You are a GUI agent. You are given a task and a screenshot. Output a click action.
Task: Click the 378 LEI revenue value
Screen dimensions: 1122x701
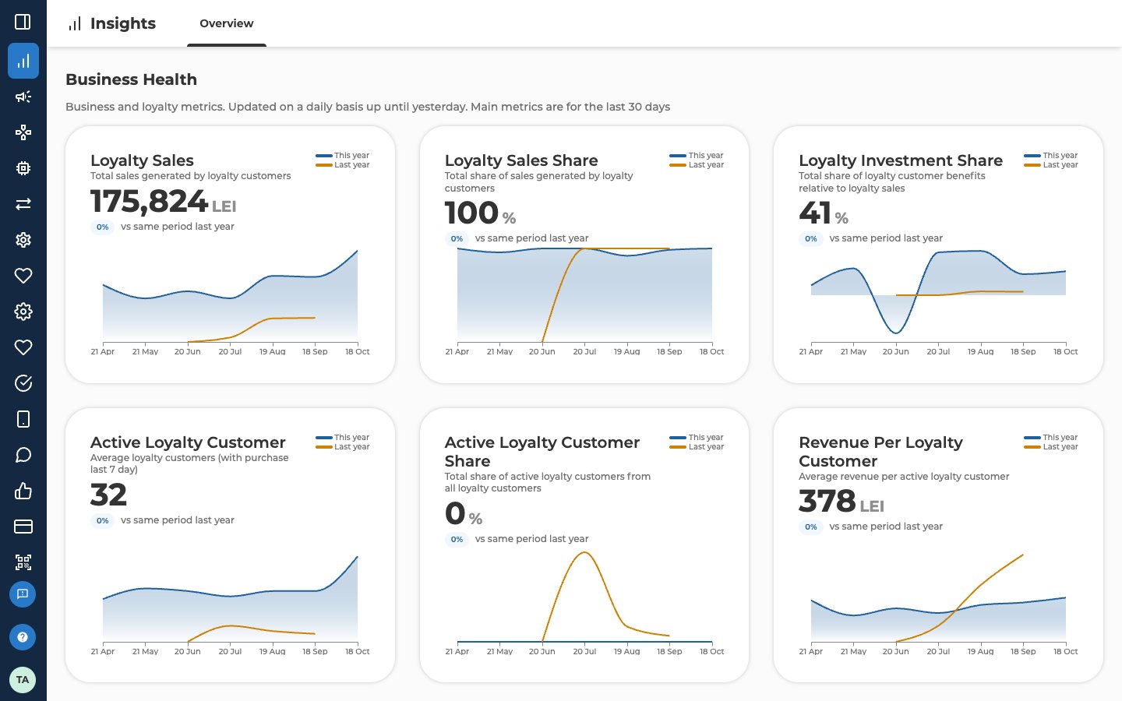pyautogui.click(x=841, y=502)
